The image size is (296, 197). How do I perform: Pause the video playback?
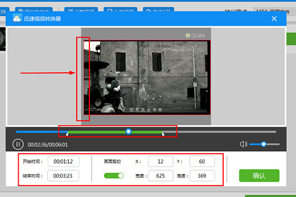[18, 144]
